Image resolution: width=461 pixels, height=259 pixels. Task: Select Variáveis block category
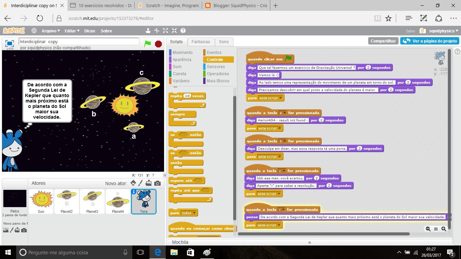[181, 81]
